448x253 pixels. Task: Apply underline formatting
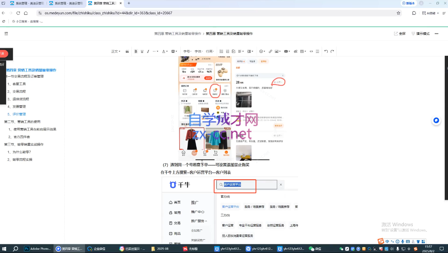[x=142, y=51]
